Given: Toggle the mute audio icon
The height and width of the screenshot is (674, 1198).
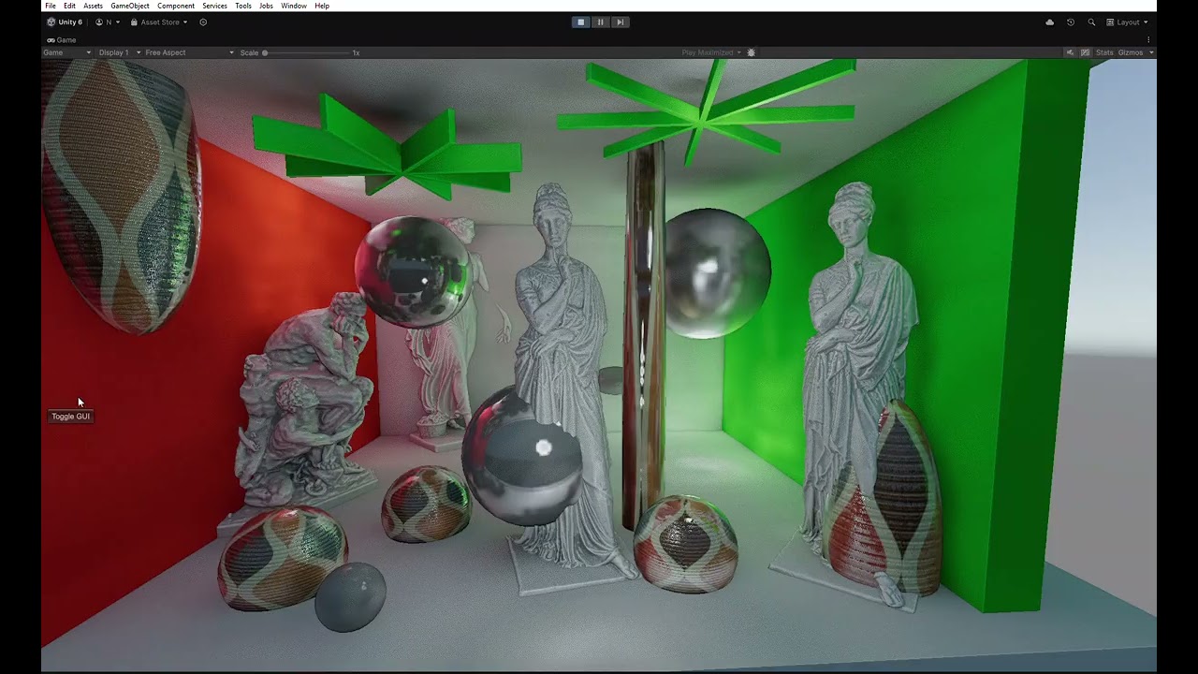Looking at the screenshot, I should pos(1070,52).
